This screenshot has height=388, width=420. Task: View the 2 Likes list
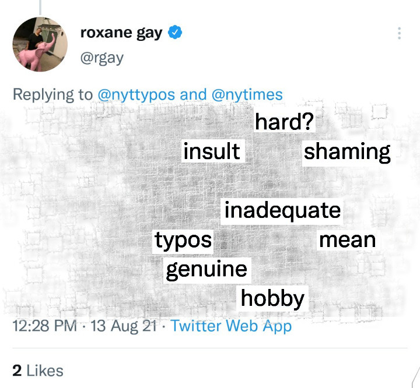pos(37,370)
